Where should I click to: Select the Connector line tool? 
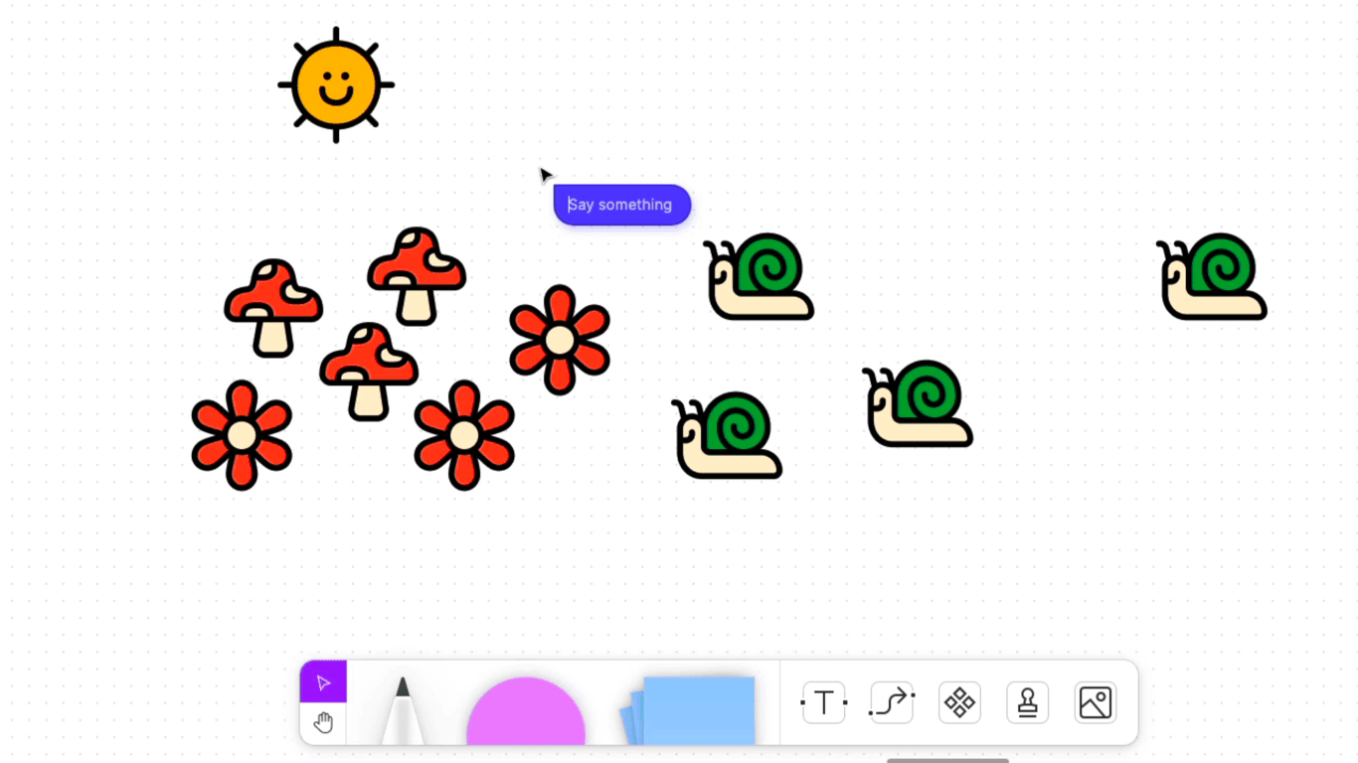(892, 702)
